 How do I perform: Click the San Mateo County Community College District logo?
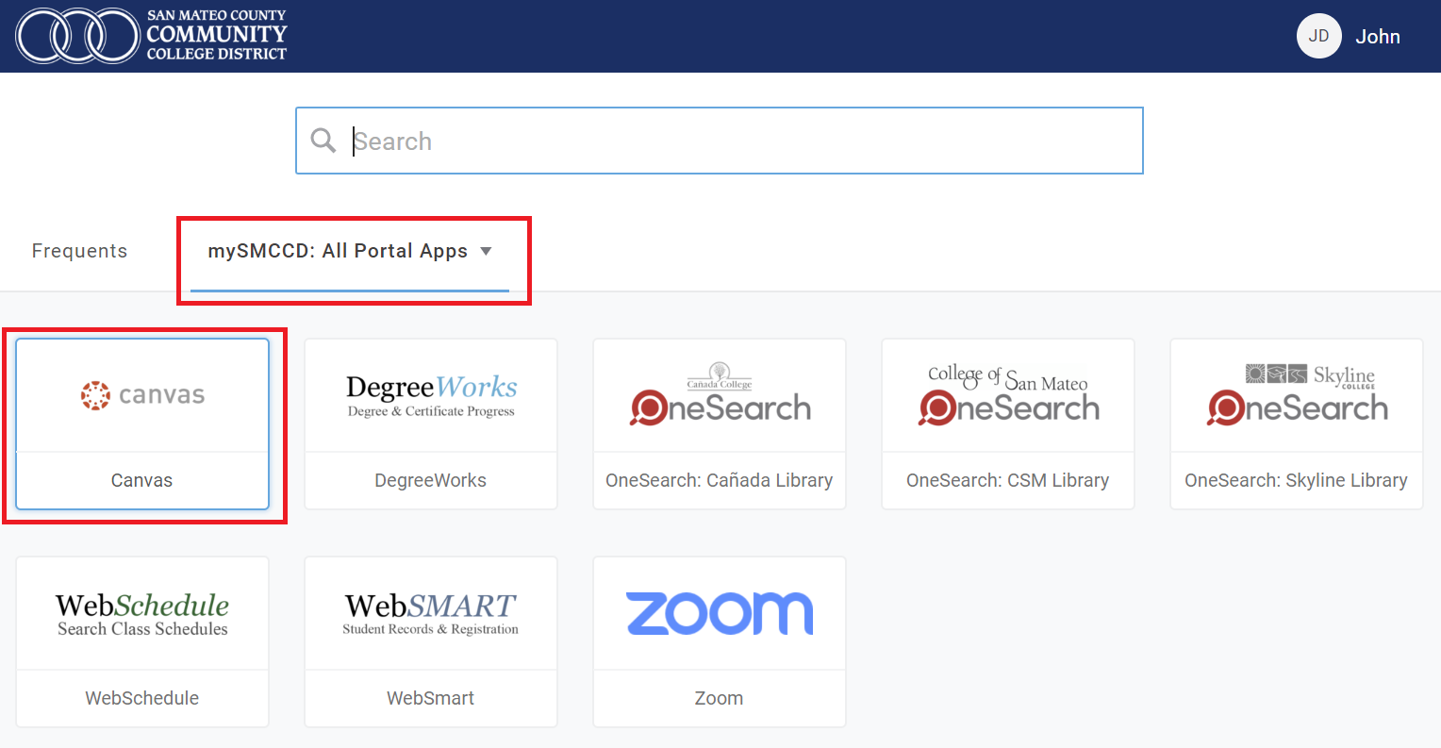coord(151,36)
